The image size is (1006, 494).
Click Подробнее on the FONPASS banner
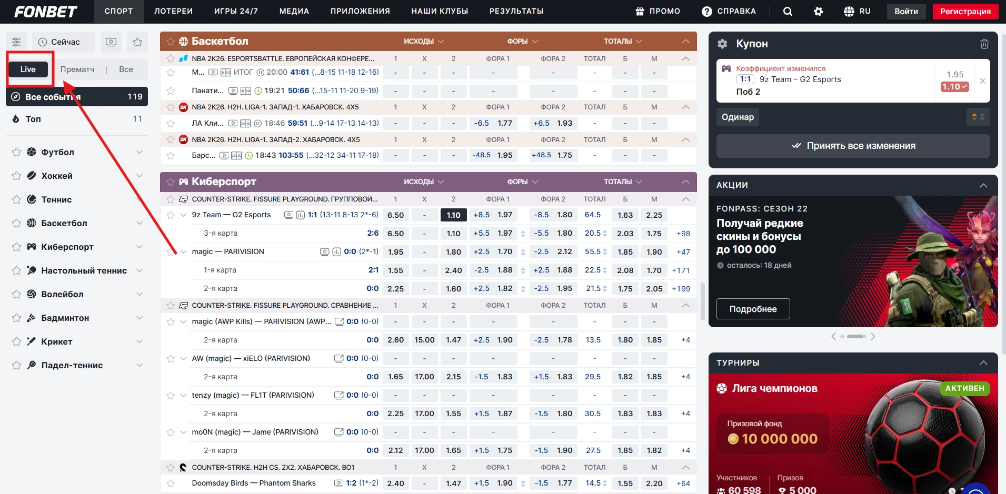click(753, 309)
